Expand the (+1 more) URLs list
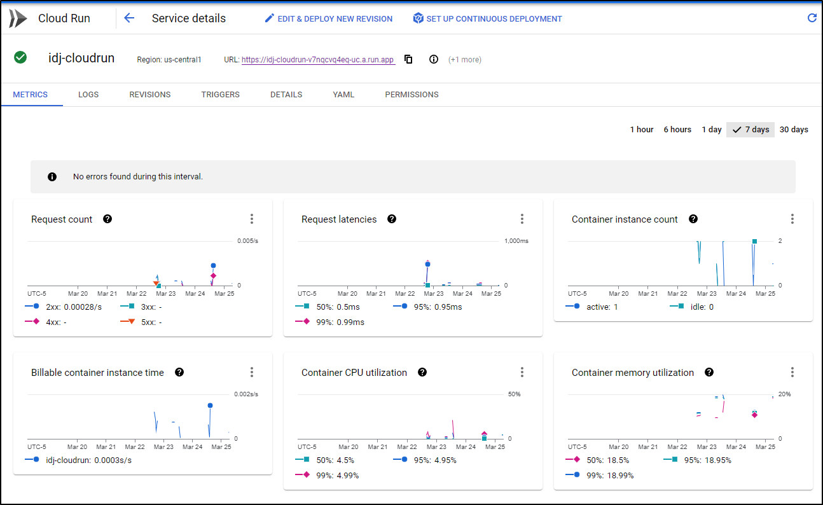This screenshot has width=823, height=505. tap(465, 60)
